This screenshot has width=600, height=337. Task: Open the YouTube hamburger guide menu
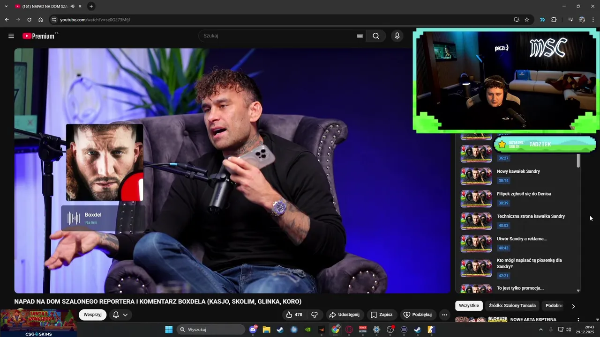(x=11, y=36)
